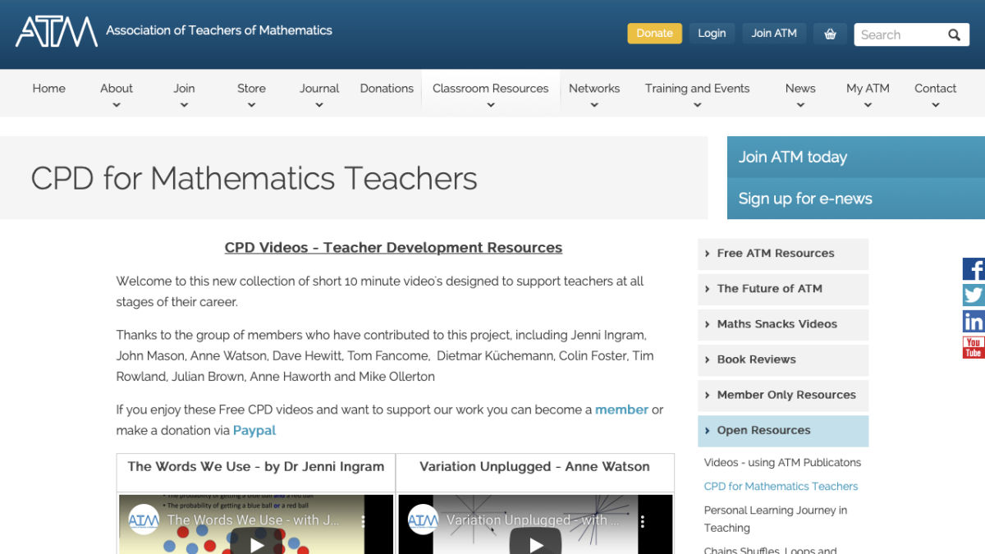985x554 pixels.
Task: Expand the Member Only Resources section
Action: (x=782, y=395)
